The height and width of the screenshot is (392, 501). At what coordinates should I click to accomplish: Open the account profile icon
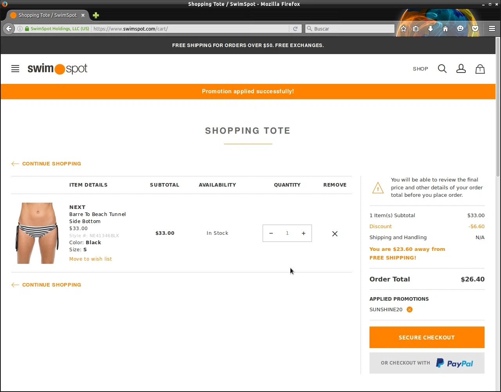pos(461,69)
